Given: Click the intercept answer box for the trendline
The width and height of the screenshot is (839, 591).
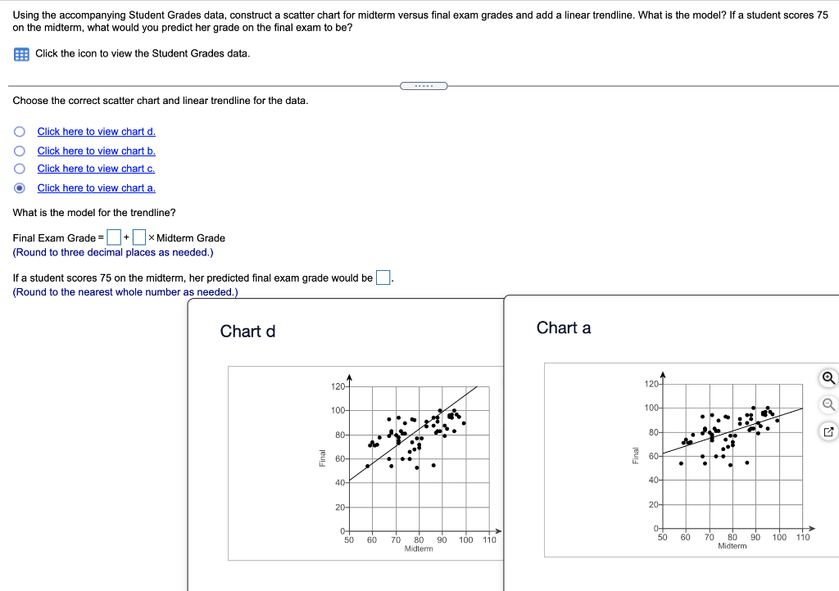Looking at the screenshot, I should 113,237.
